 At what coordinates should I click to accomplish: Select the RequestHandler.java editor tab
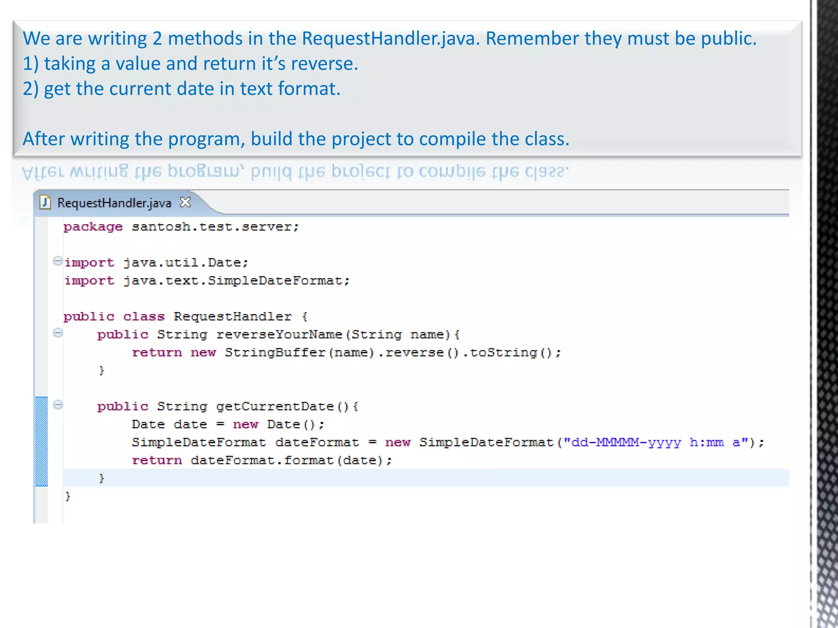pyautogui.click(x=114, y=203)
